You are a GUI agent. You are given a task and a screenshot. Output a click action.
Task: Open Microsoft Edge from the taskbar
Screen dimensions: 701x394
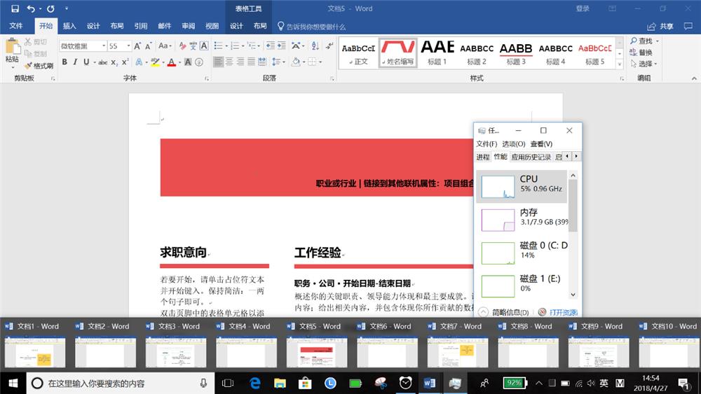[x=256, y=383]
